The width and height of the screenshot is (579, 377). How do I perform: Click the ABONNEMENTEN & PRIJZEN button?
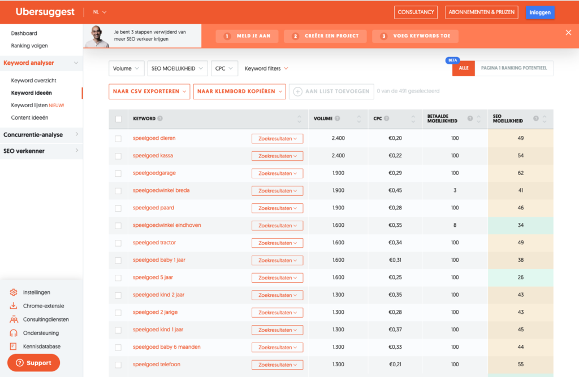(482, 12)
